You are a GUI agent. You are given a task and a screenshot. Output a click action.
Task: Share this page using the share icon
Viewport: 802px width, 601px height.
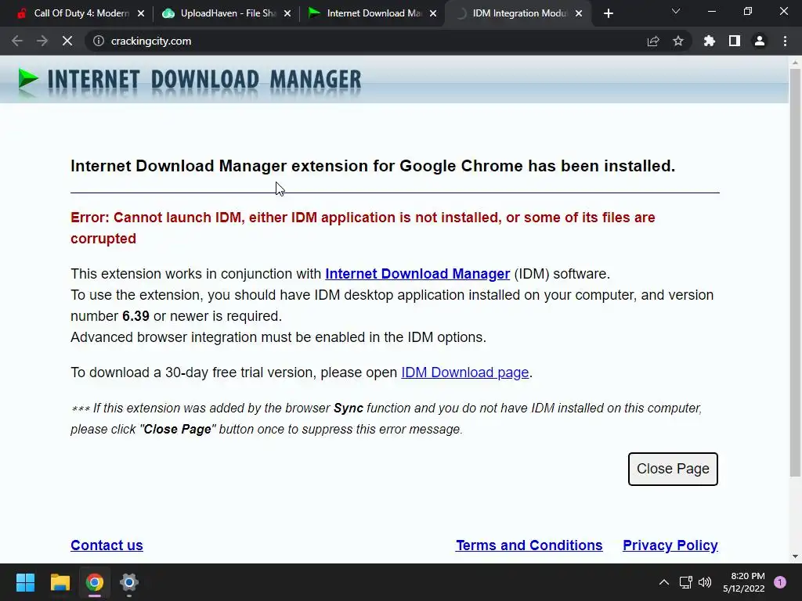653,41
